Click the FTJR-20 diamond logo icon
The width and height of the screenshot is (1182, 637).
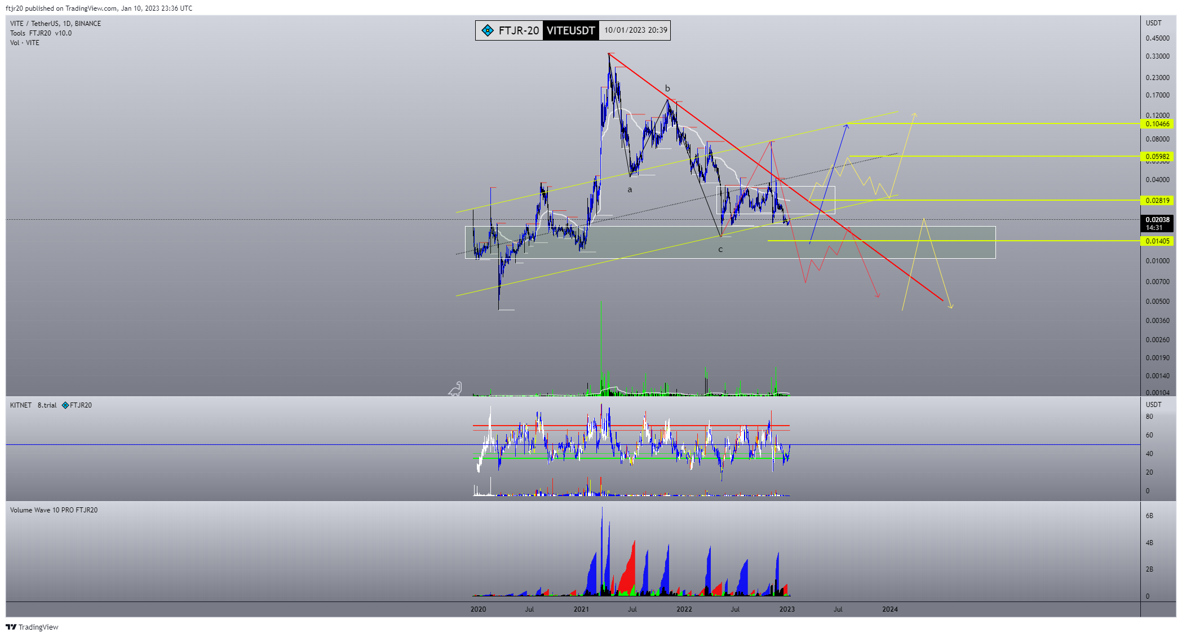tap(488, 30)
